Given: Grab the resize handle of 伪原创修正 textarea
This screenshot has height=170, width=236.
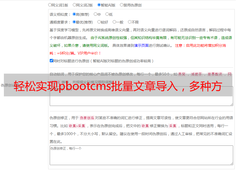Looking at the screenshot, I should click(x=232, y=164).
